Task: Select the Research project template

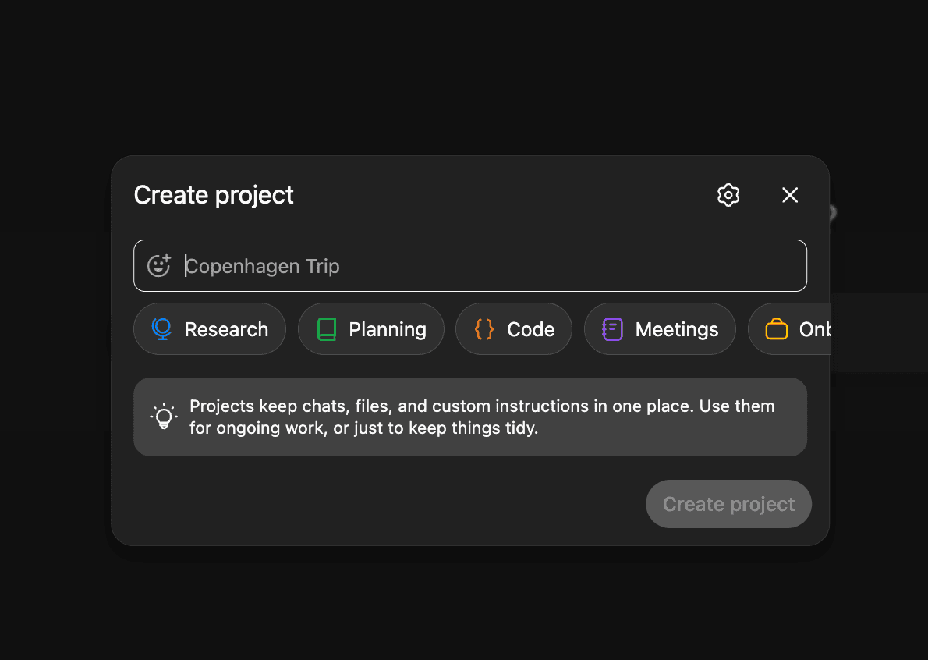Action: coord(209,328)
